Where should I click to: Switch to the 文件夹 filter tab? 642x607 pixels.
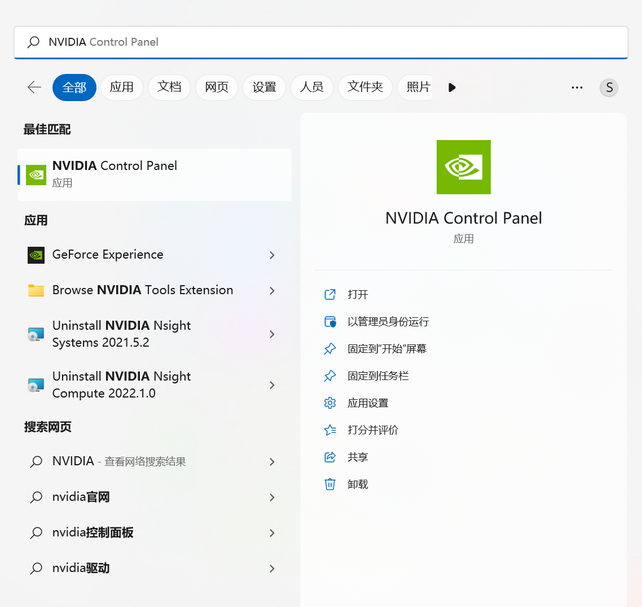pos(365,88)
